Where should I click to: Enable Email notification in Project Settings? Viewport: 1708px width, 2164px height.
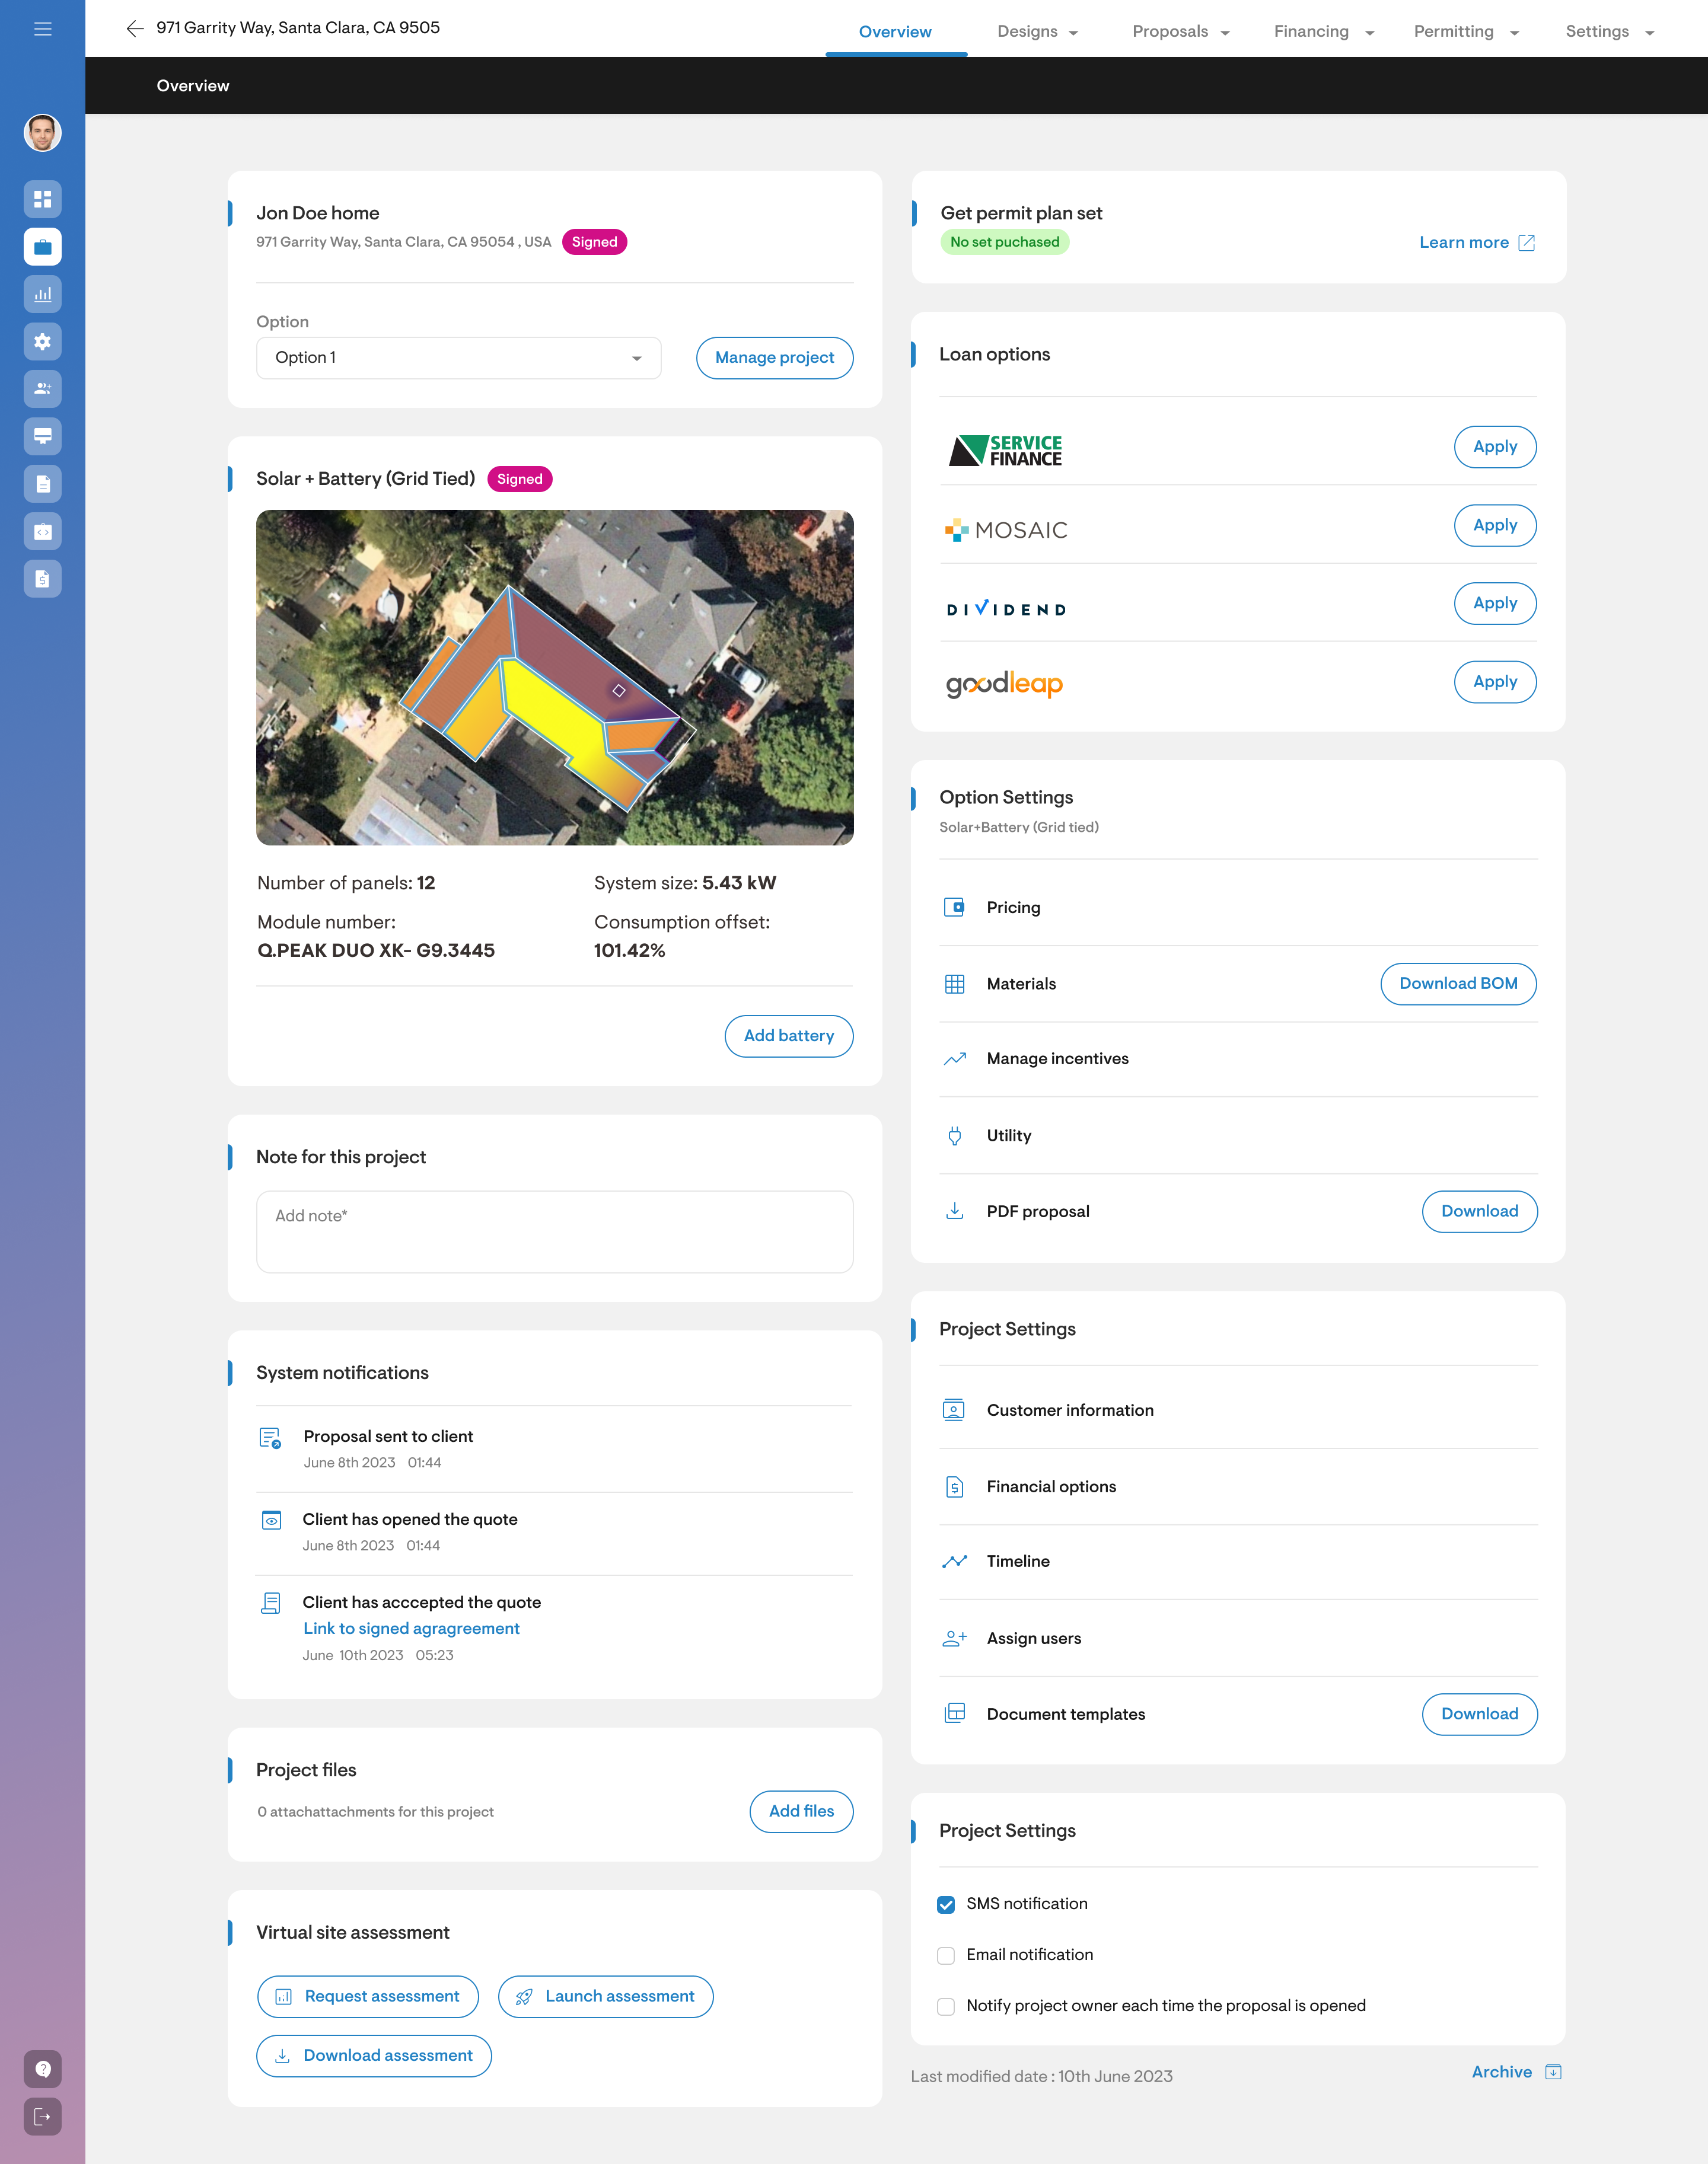pos(946,1955)
